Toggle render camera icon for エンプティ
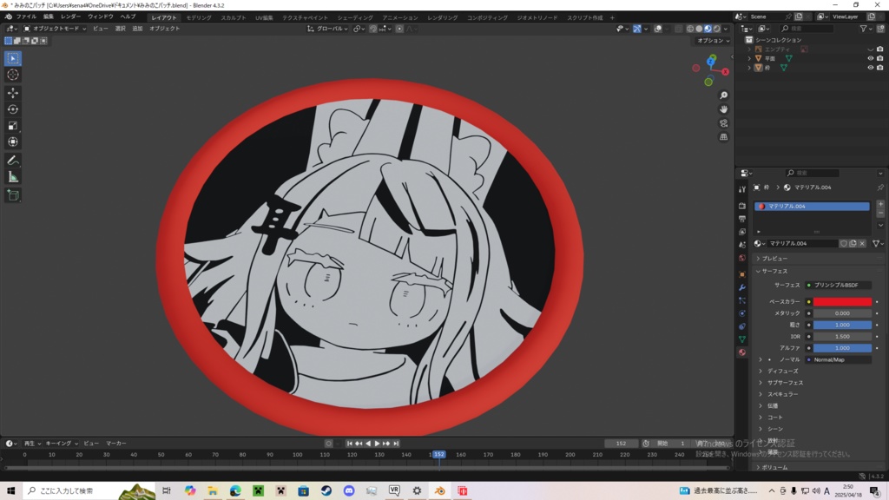This screenshot has height=500, width=889. point(880,49)
